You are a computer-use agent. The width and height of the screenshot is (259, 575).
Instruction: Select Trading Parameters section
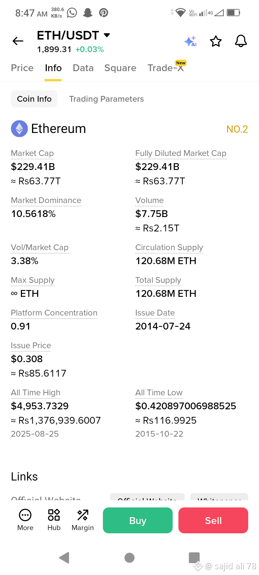[x=106, y=99]
